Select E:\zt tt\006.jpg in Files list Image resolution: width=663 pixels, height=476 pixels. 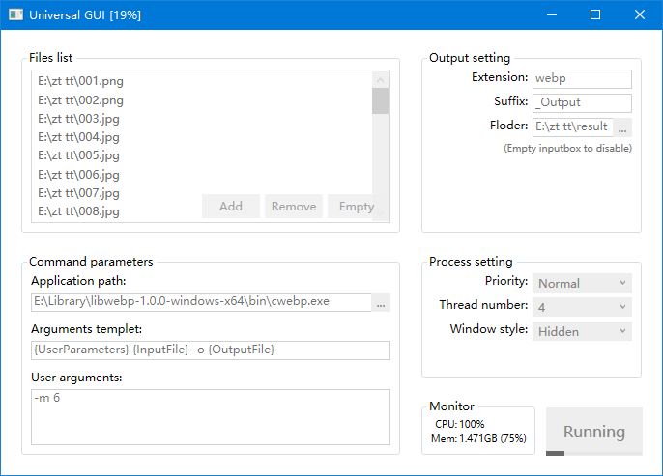pyautogui.click(x=79, y=174)
